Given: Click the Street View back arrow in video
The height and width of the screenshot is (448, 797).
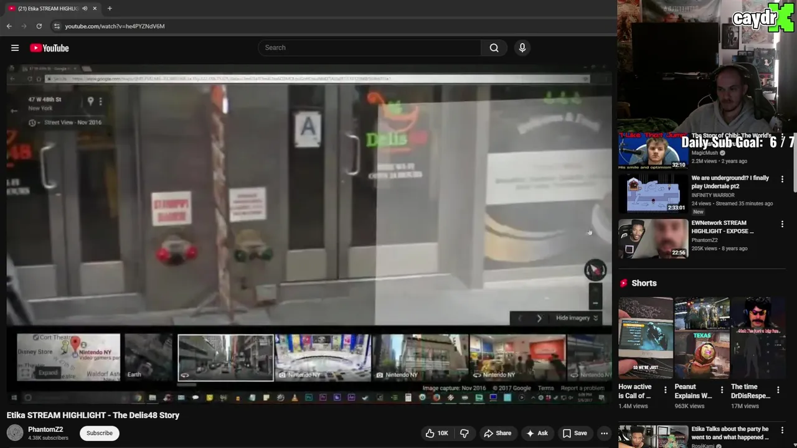Looking at the screenshot, I should point(14,111).
